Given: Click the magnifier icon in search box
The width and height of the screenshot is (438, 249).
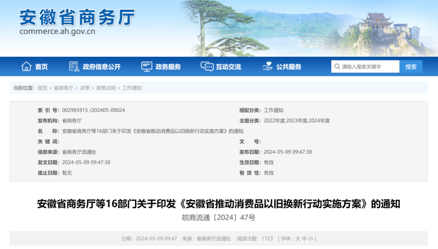Looking at the screenshot, I should coord(337,67).
